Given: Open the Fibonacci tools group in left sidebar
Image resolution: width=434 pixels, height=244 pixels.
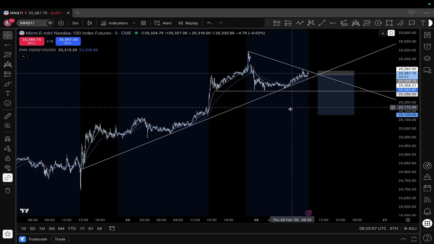Looking at the screenshot, I should pyautogui.click(x=7, y=55).
